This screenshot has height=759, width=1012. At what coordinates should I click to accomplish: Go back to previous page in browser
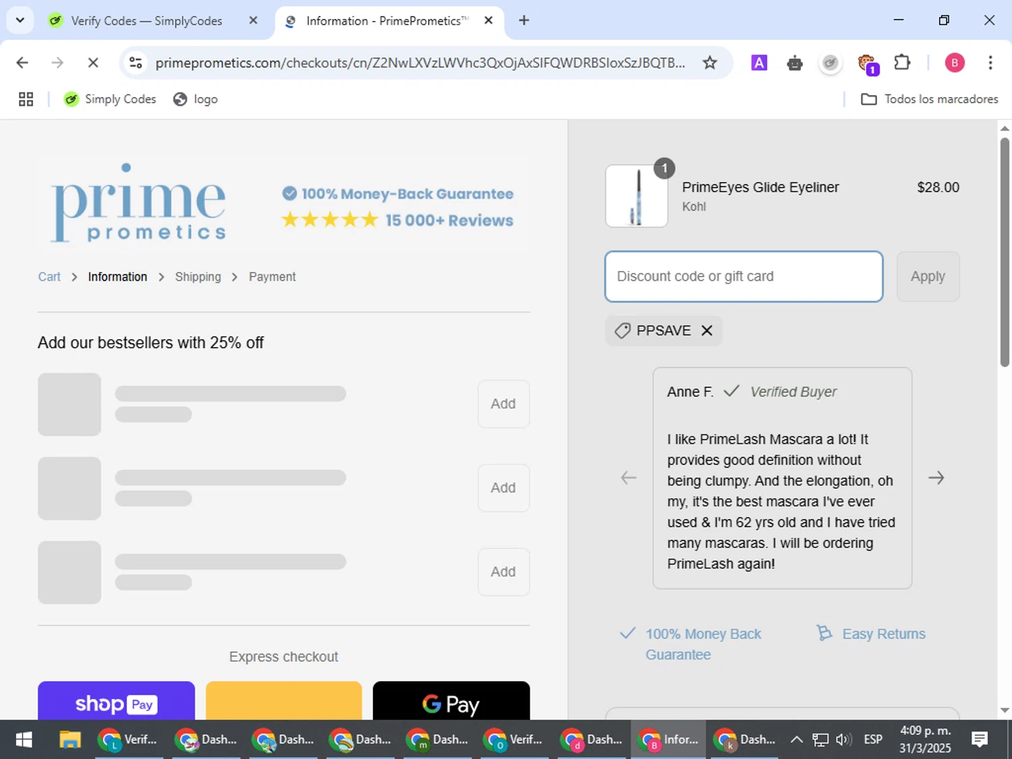click(22, 63)
